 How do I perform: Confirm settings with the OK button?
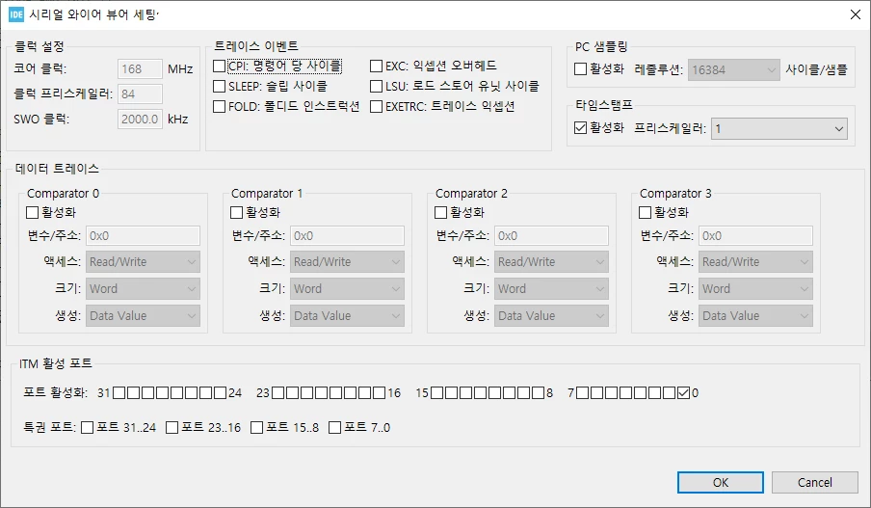point(721,482)
